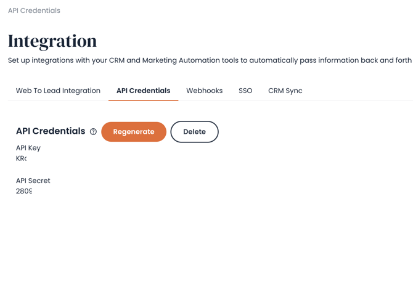Open the CRM Sync tab
413x294 pixels.
(285, 91)
